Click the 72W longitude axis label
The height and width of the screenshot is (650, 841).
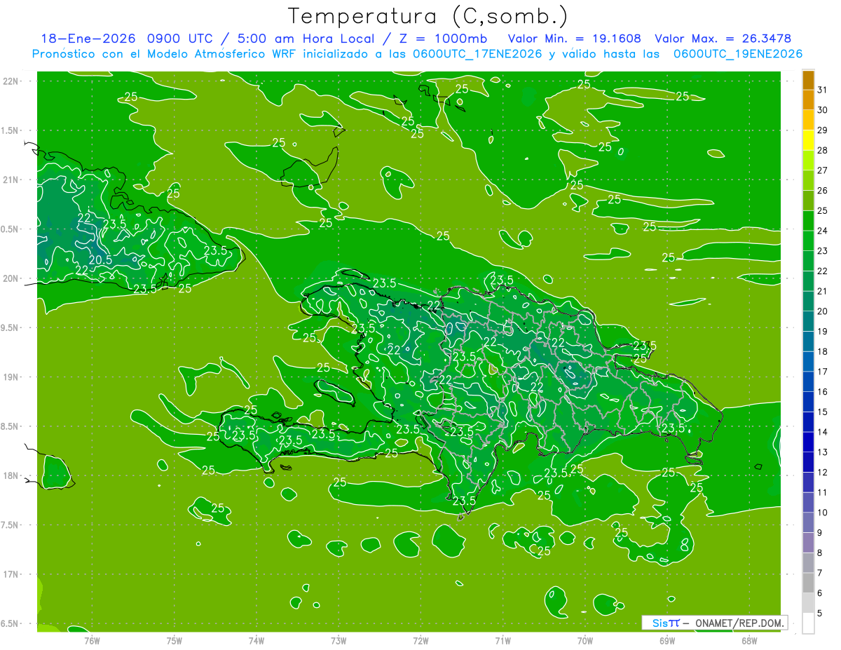point(420,640)
